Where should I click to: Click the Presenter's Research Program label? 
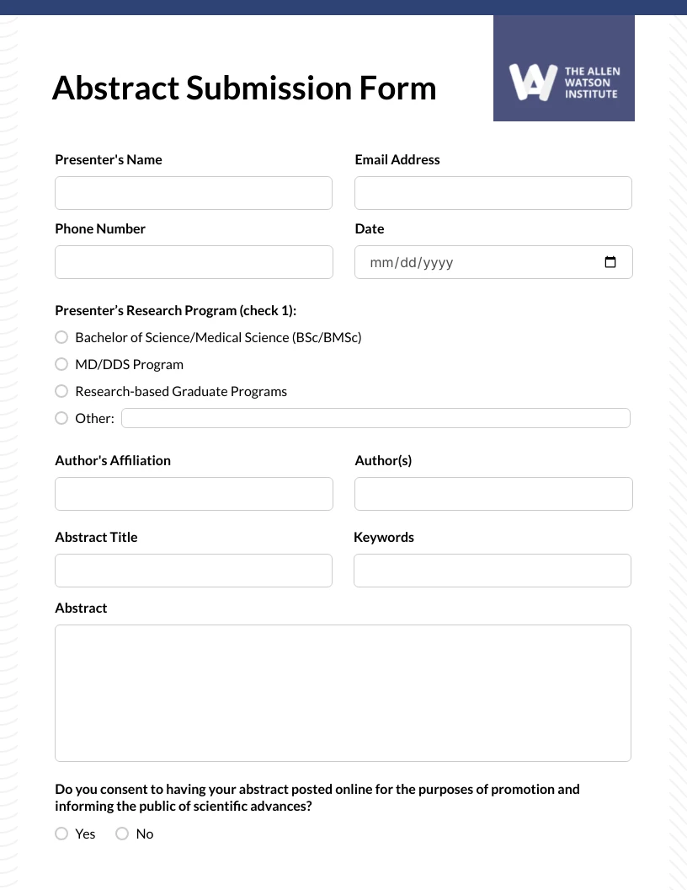pos(175,310)
